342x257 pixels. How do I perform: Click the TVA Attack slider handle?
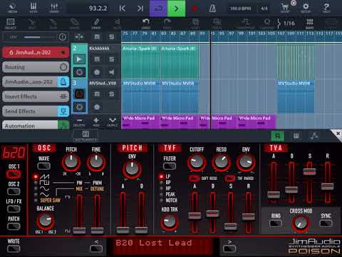tap(274, 195)
